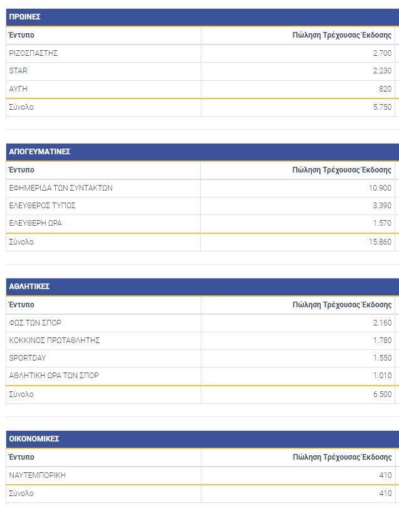Click the ΕΛΕΥΘΕΡΟΣ ΤΥΠΟΣ entry
Viewport: 399px width, 518px height.
coord(43,206)
